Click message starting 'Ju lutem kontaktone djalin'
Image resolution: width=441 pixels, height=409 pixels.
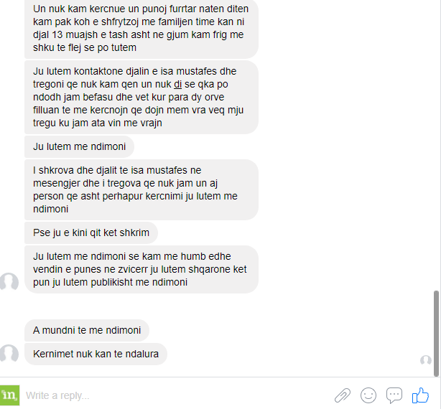[x=141, y=97]
